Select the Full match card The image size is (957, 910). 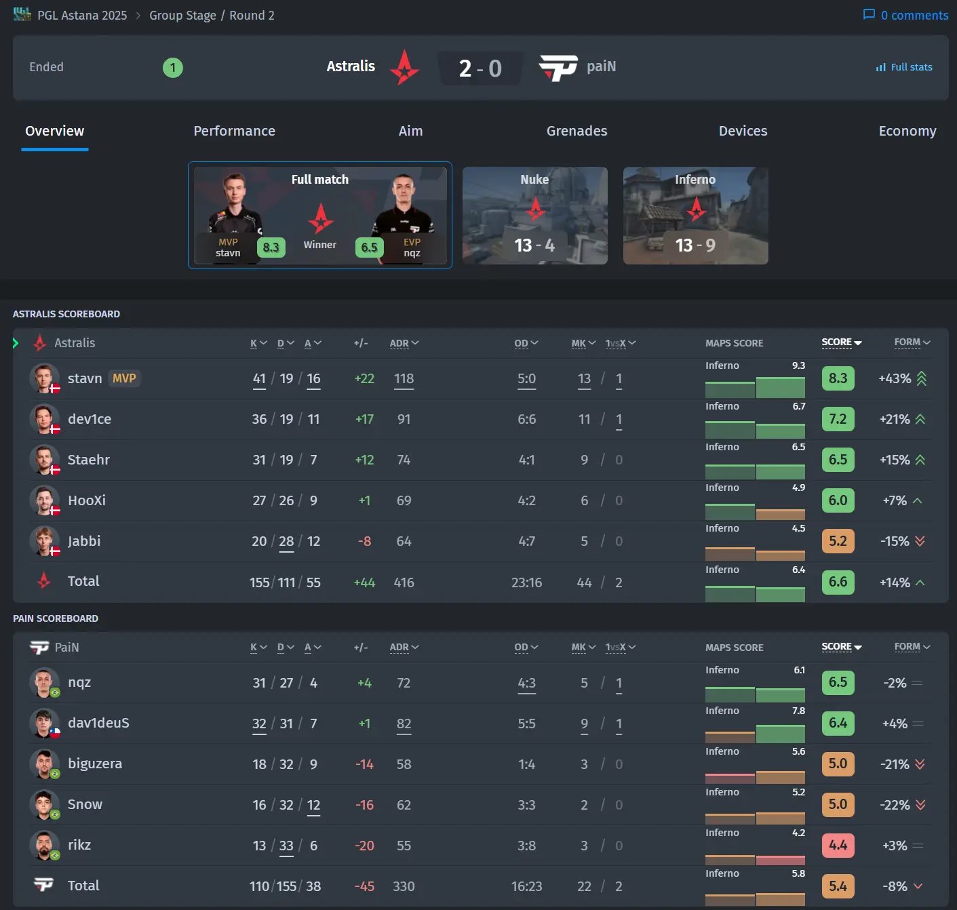pyautogui.click(x=320, y=215)
